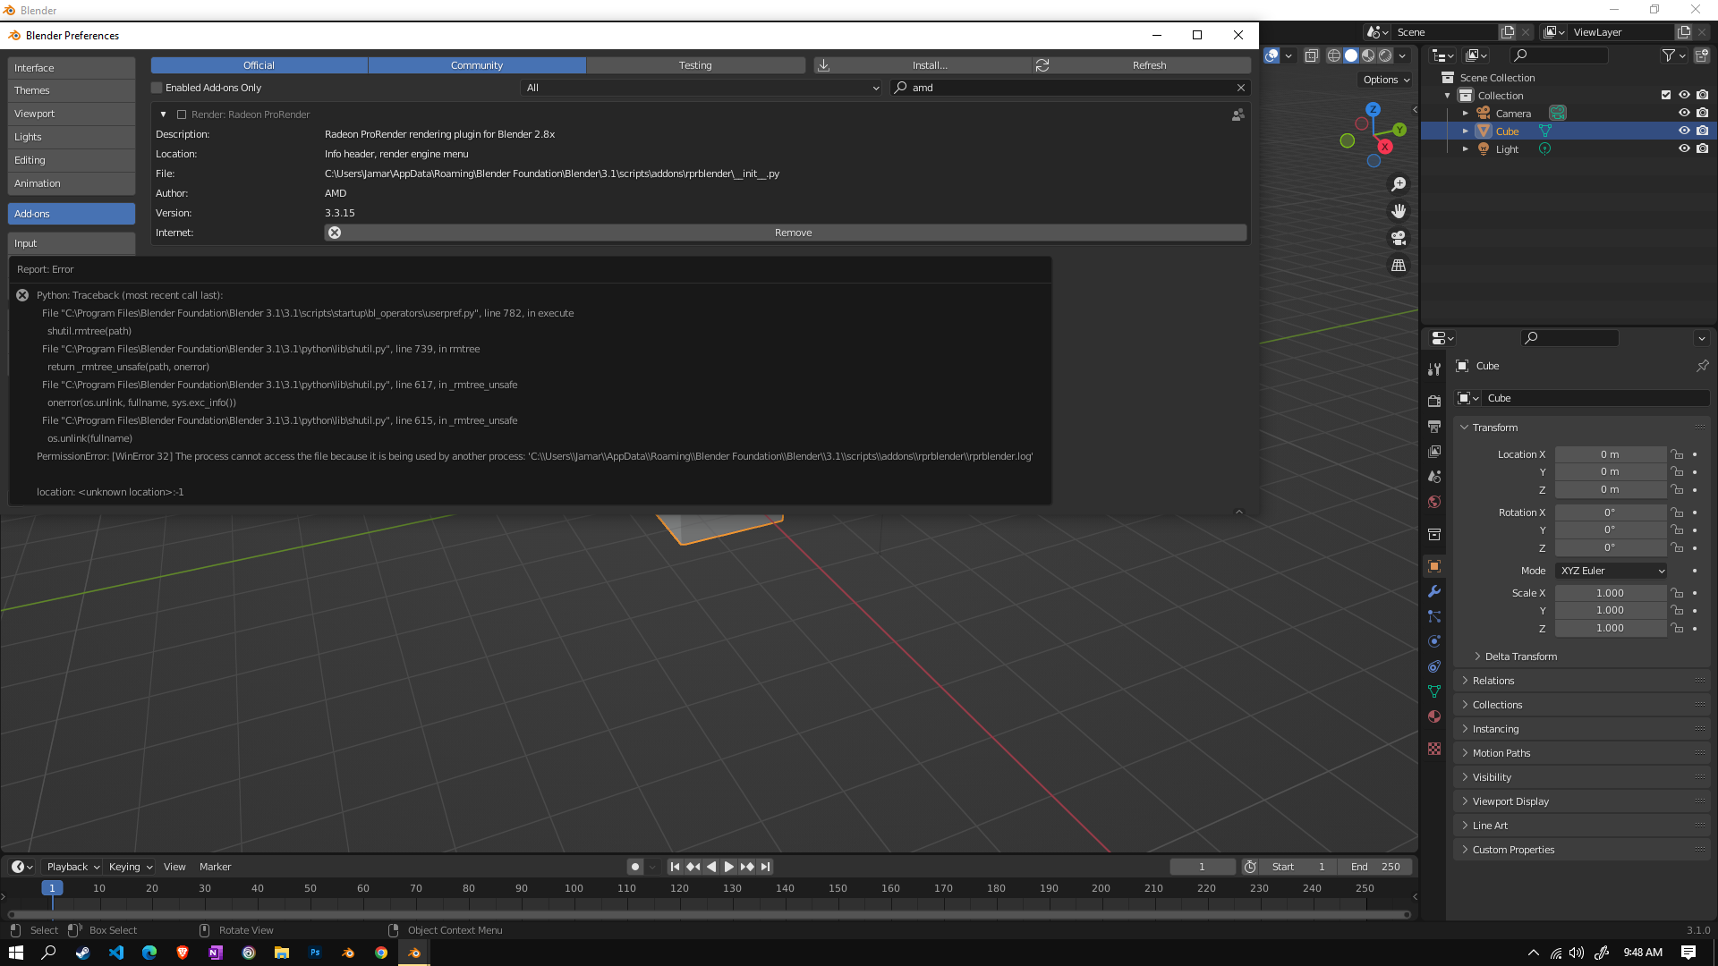Open the Themes preferences section
1718x966 pixels.
pyautogui.click(x=71, y=90)
